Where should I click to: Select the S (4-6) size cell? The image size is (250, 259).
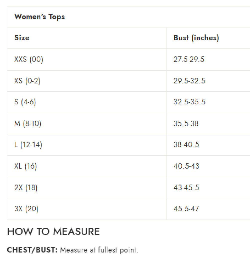tap(25, 102)
